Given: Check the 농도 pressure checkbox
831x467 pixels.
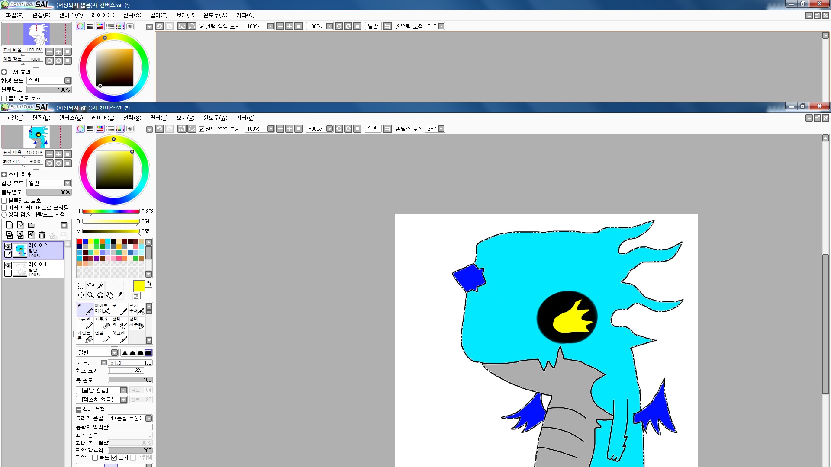Looking at the screenshot, I should 95,458.
